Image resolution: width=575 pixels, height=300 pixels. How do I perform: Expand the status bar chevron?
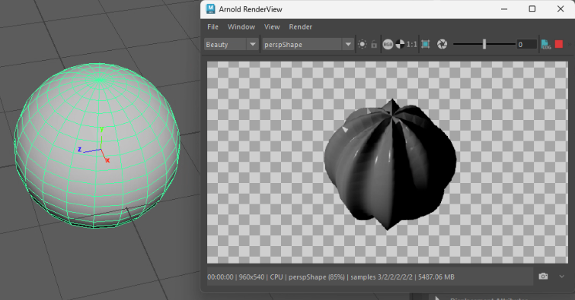tap(561, 276)
